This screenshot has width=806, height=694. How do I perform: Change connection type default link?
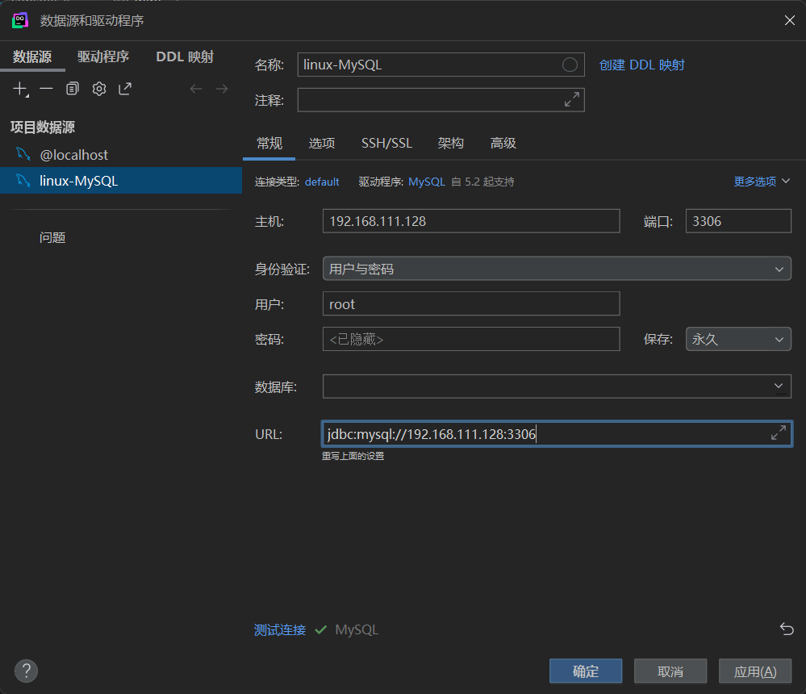[x=322, y=182]
